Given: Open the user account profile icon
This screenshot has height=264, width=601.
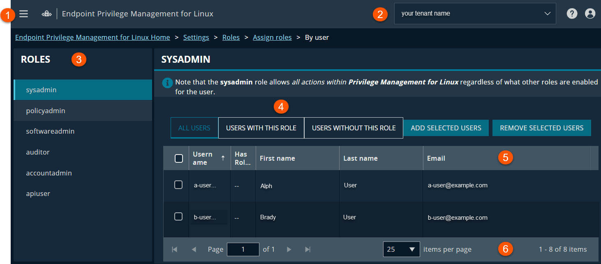Looking at the screenshot, I should (x=590, y=14).
